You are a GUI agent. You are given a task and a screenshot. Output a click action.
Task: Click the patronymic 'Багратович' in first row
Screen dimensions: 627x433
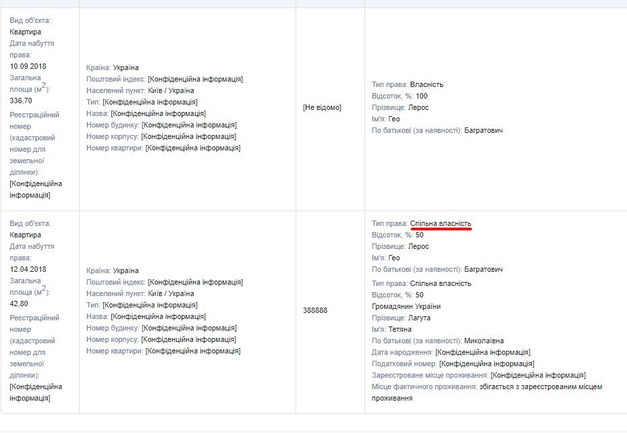pos(483,130)
